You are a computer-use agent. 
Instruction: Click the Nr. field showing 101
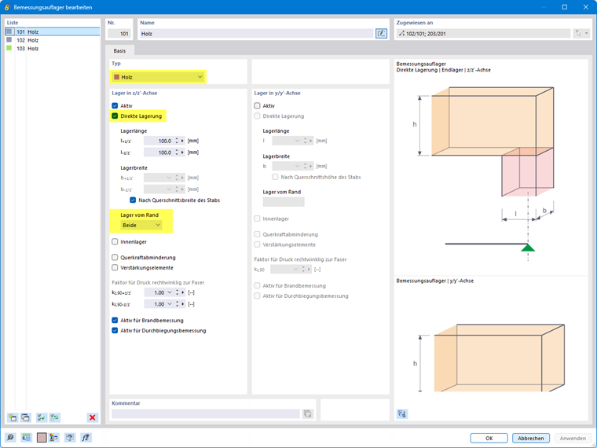(x=119, y=34)
